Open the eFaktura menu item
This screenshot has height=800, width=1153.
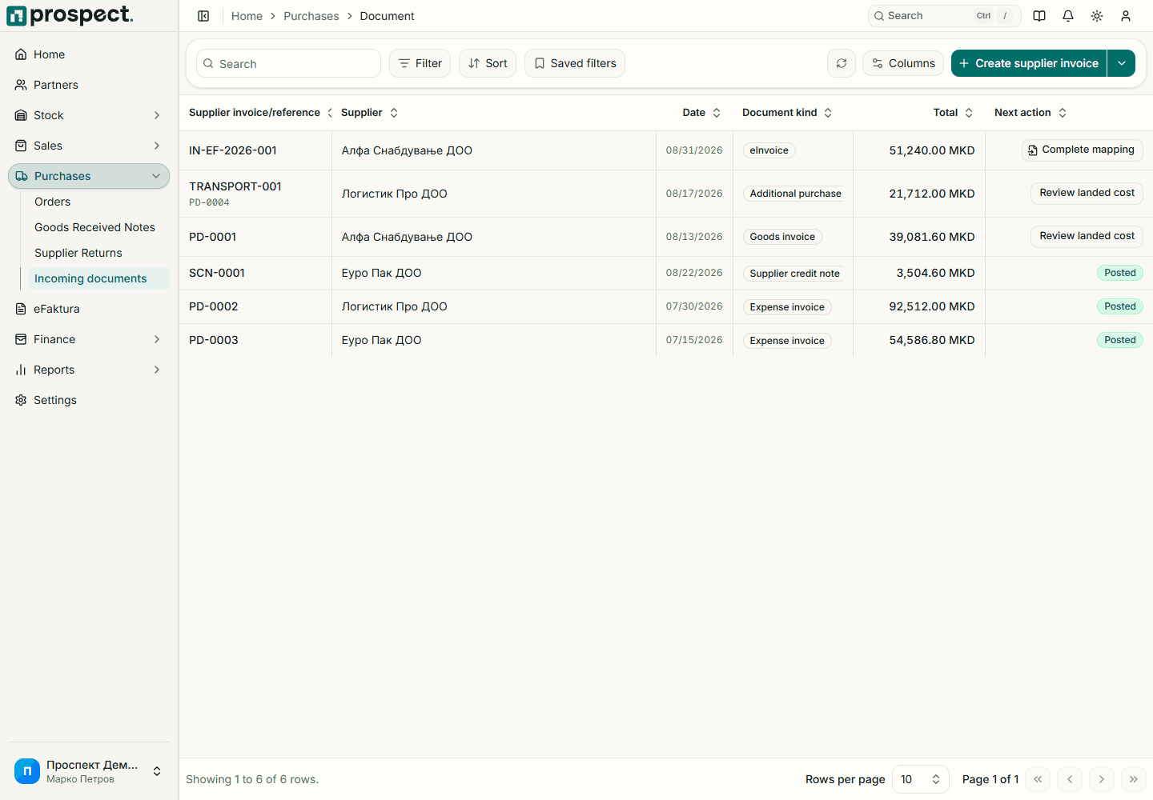coord(89,309)
